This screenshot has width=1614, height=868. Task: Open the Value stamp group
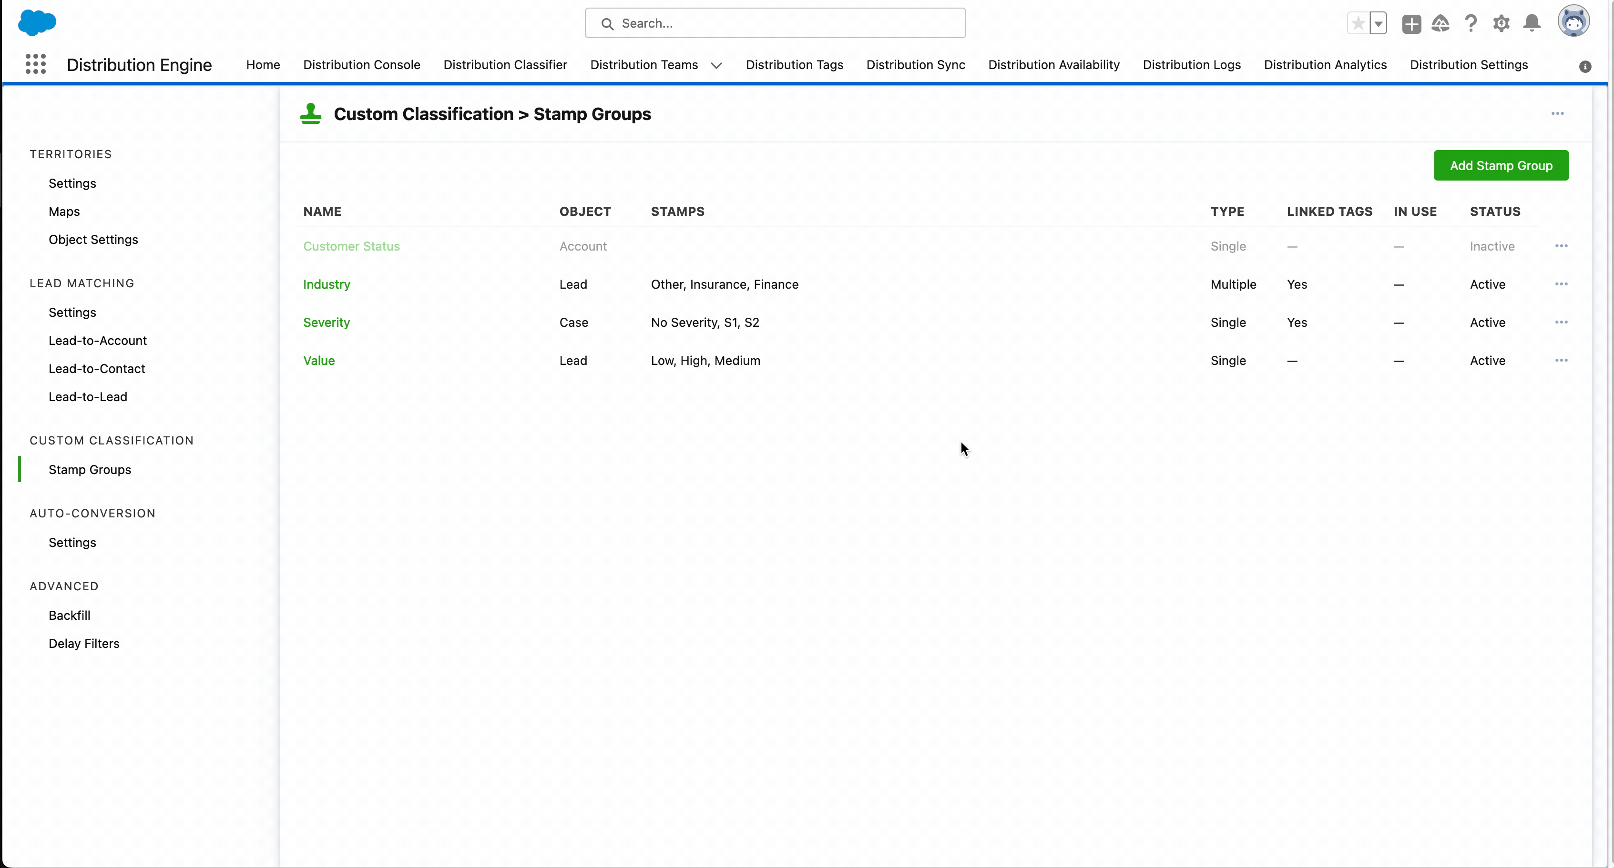[x=319, y=361]
